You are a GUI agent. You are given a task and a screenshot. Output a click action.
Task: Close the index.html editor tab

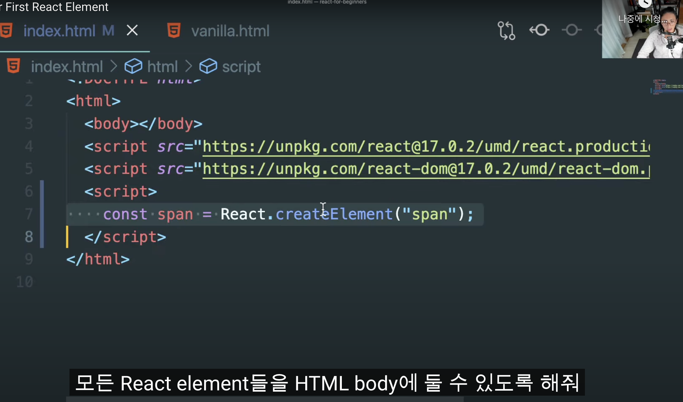pyautogui.click(x=132, y=31)
